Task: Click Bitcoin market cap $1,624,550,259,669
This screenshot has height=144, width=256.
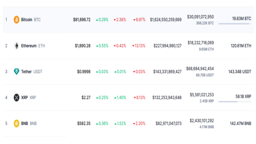Action: pyautogui.click(x=166, y=20)
